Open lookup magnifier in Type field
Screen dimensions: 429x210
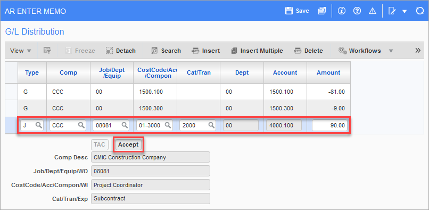coord(39,125)
